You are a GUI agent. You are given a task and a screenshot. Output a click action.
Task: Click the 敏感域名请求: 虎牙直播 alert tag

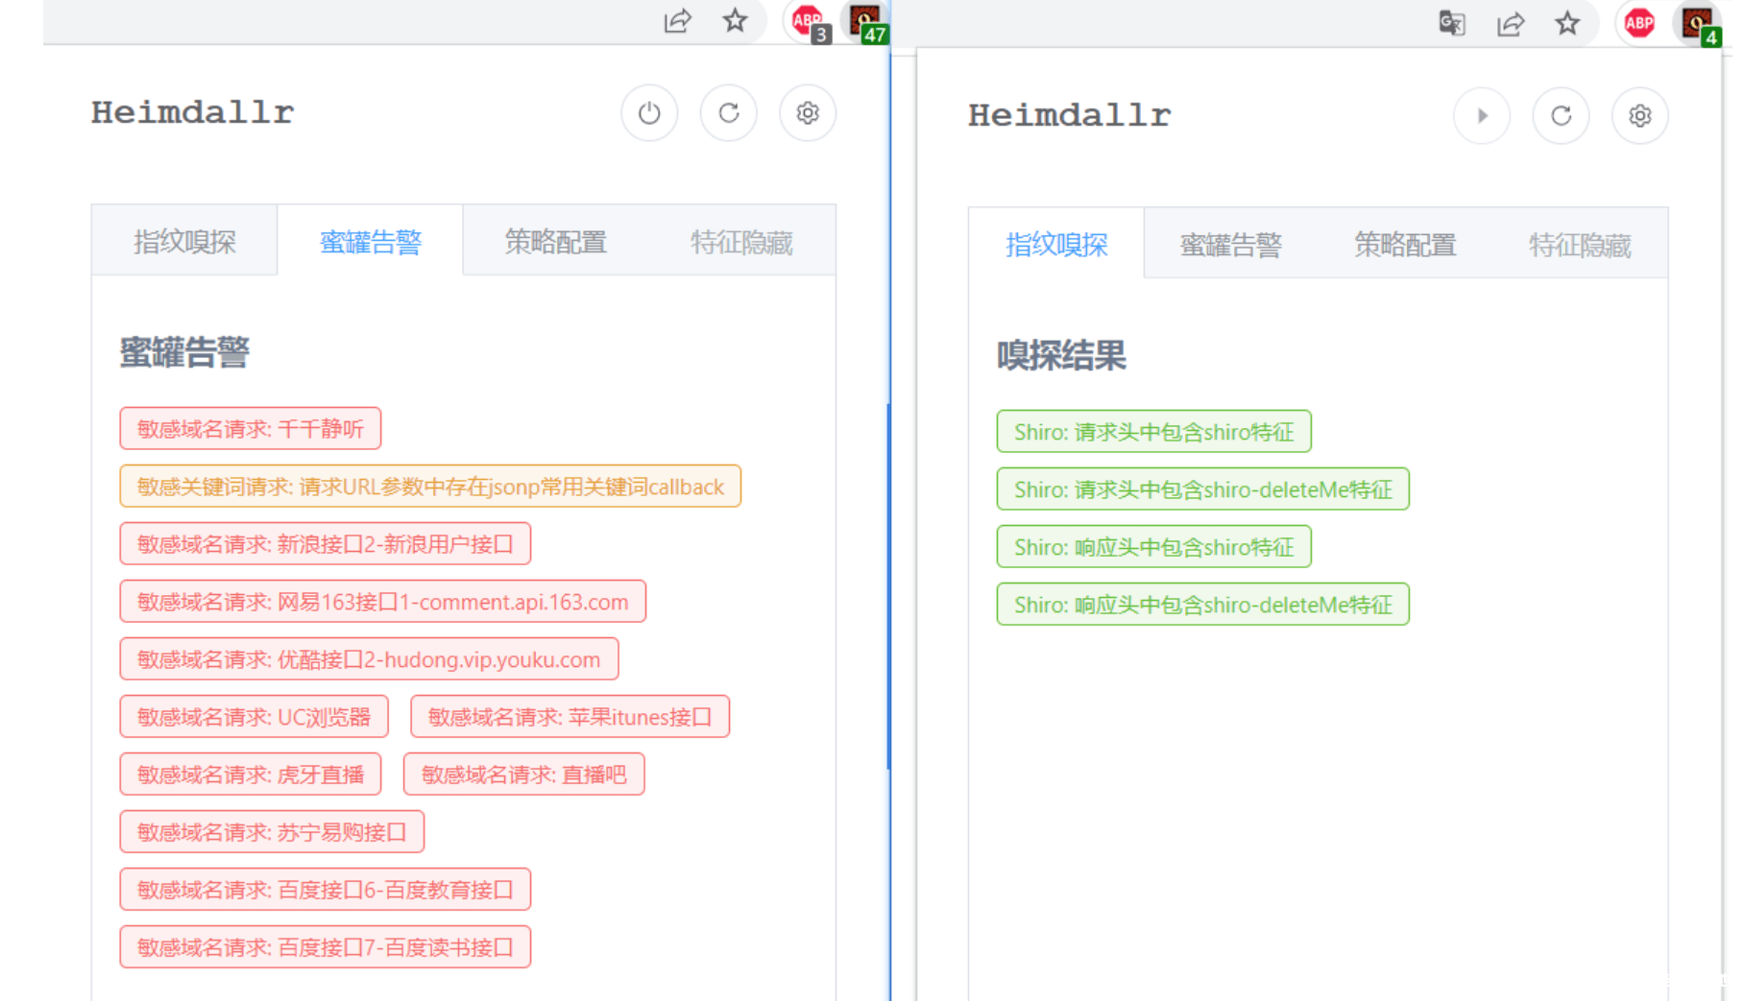250,775
